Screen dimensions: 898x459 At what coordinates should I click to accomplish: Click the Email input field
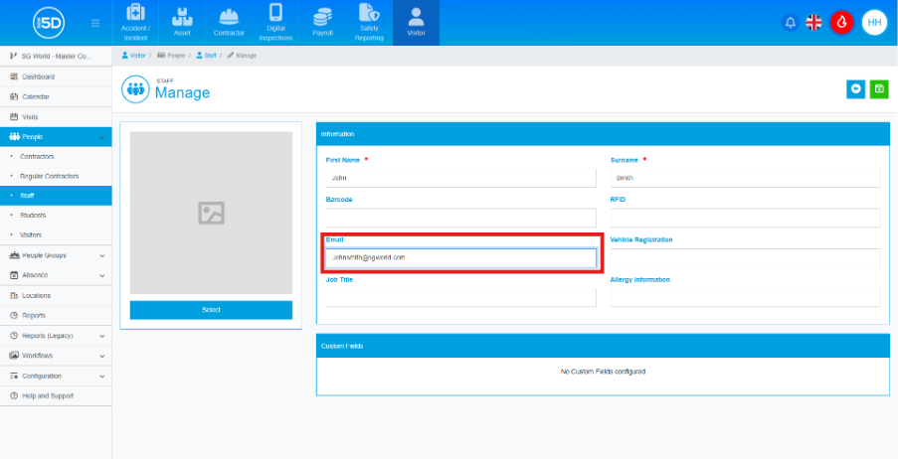click(x=461, y=258)
